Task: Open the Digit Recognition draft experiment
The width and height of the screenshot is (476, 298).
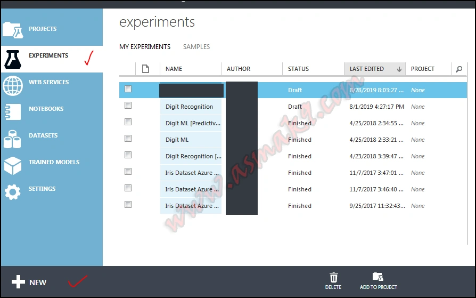Action: (190, 107)
